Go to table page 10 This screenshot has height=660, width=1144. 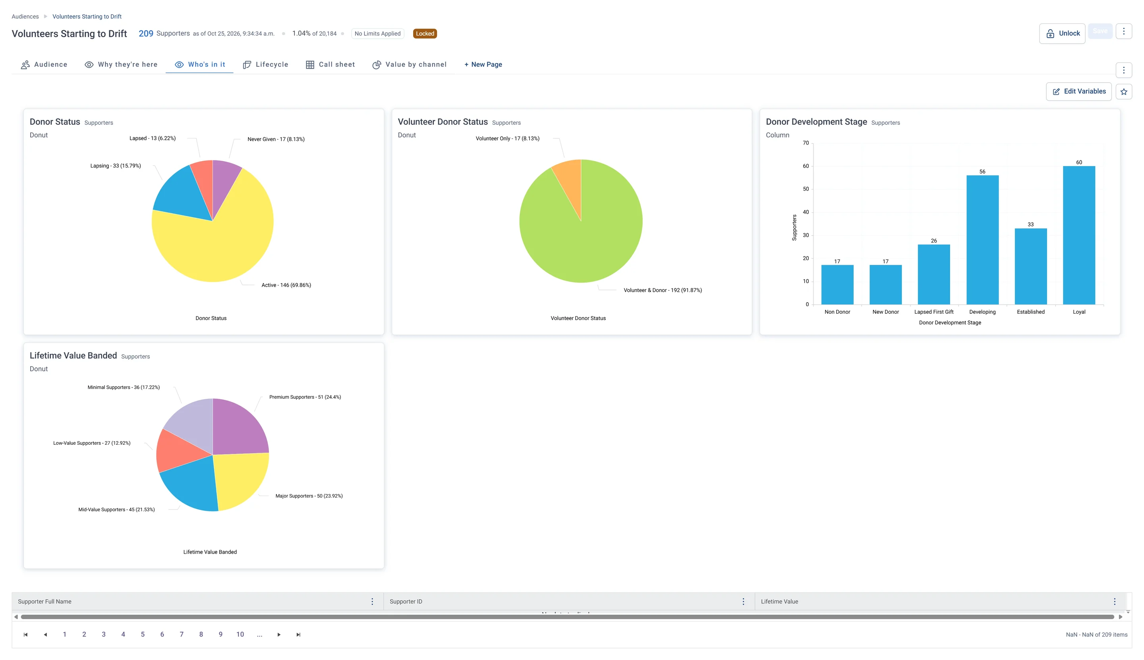[240, 635]
